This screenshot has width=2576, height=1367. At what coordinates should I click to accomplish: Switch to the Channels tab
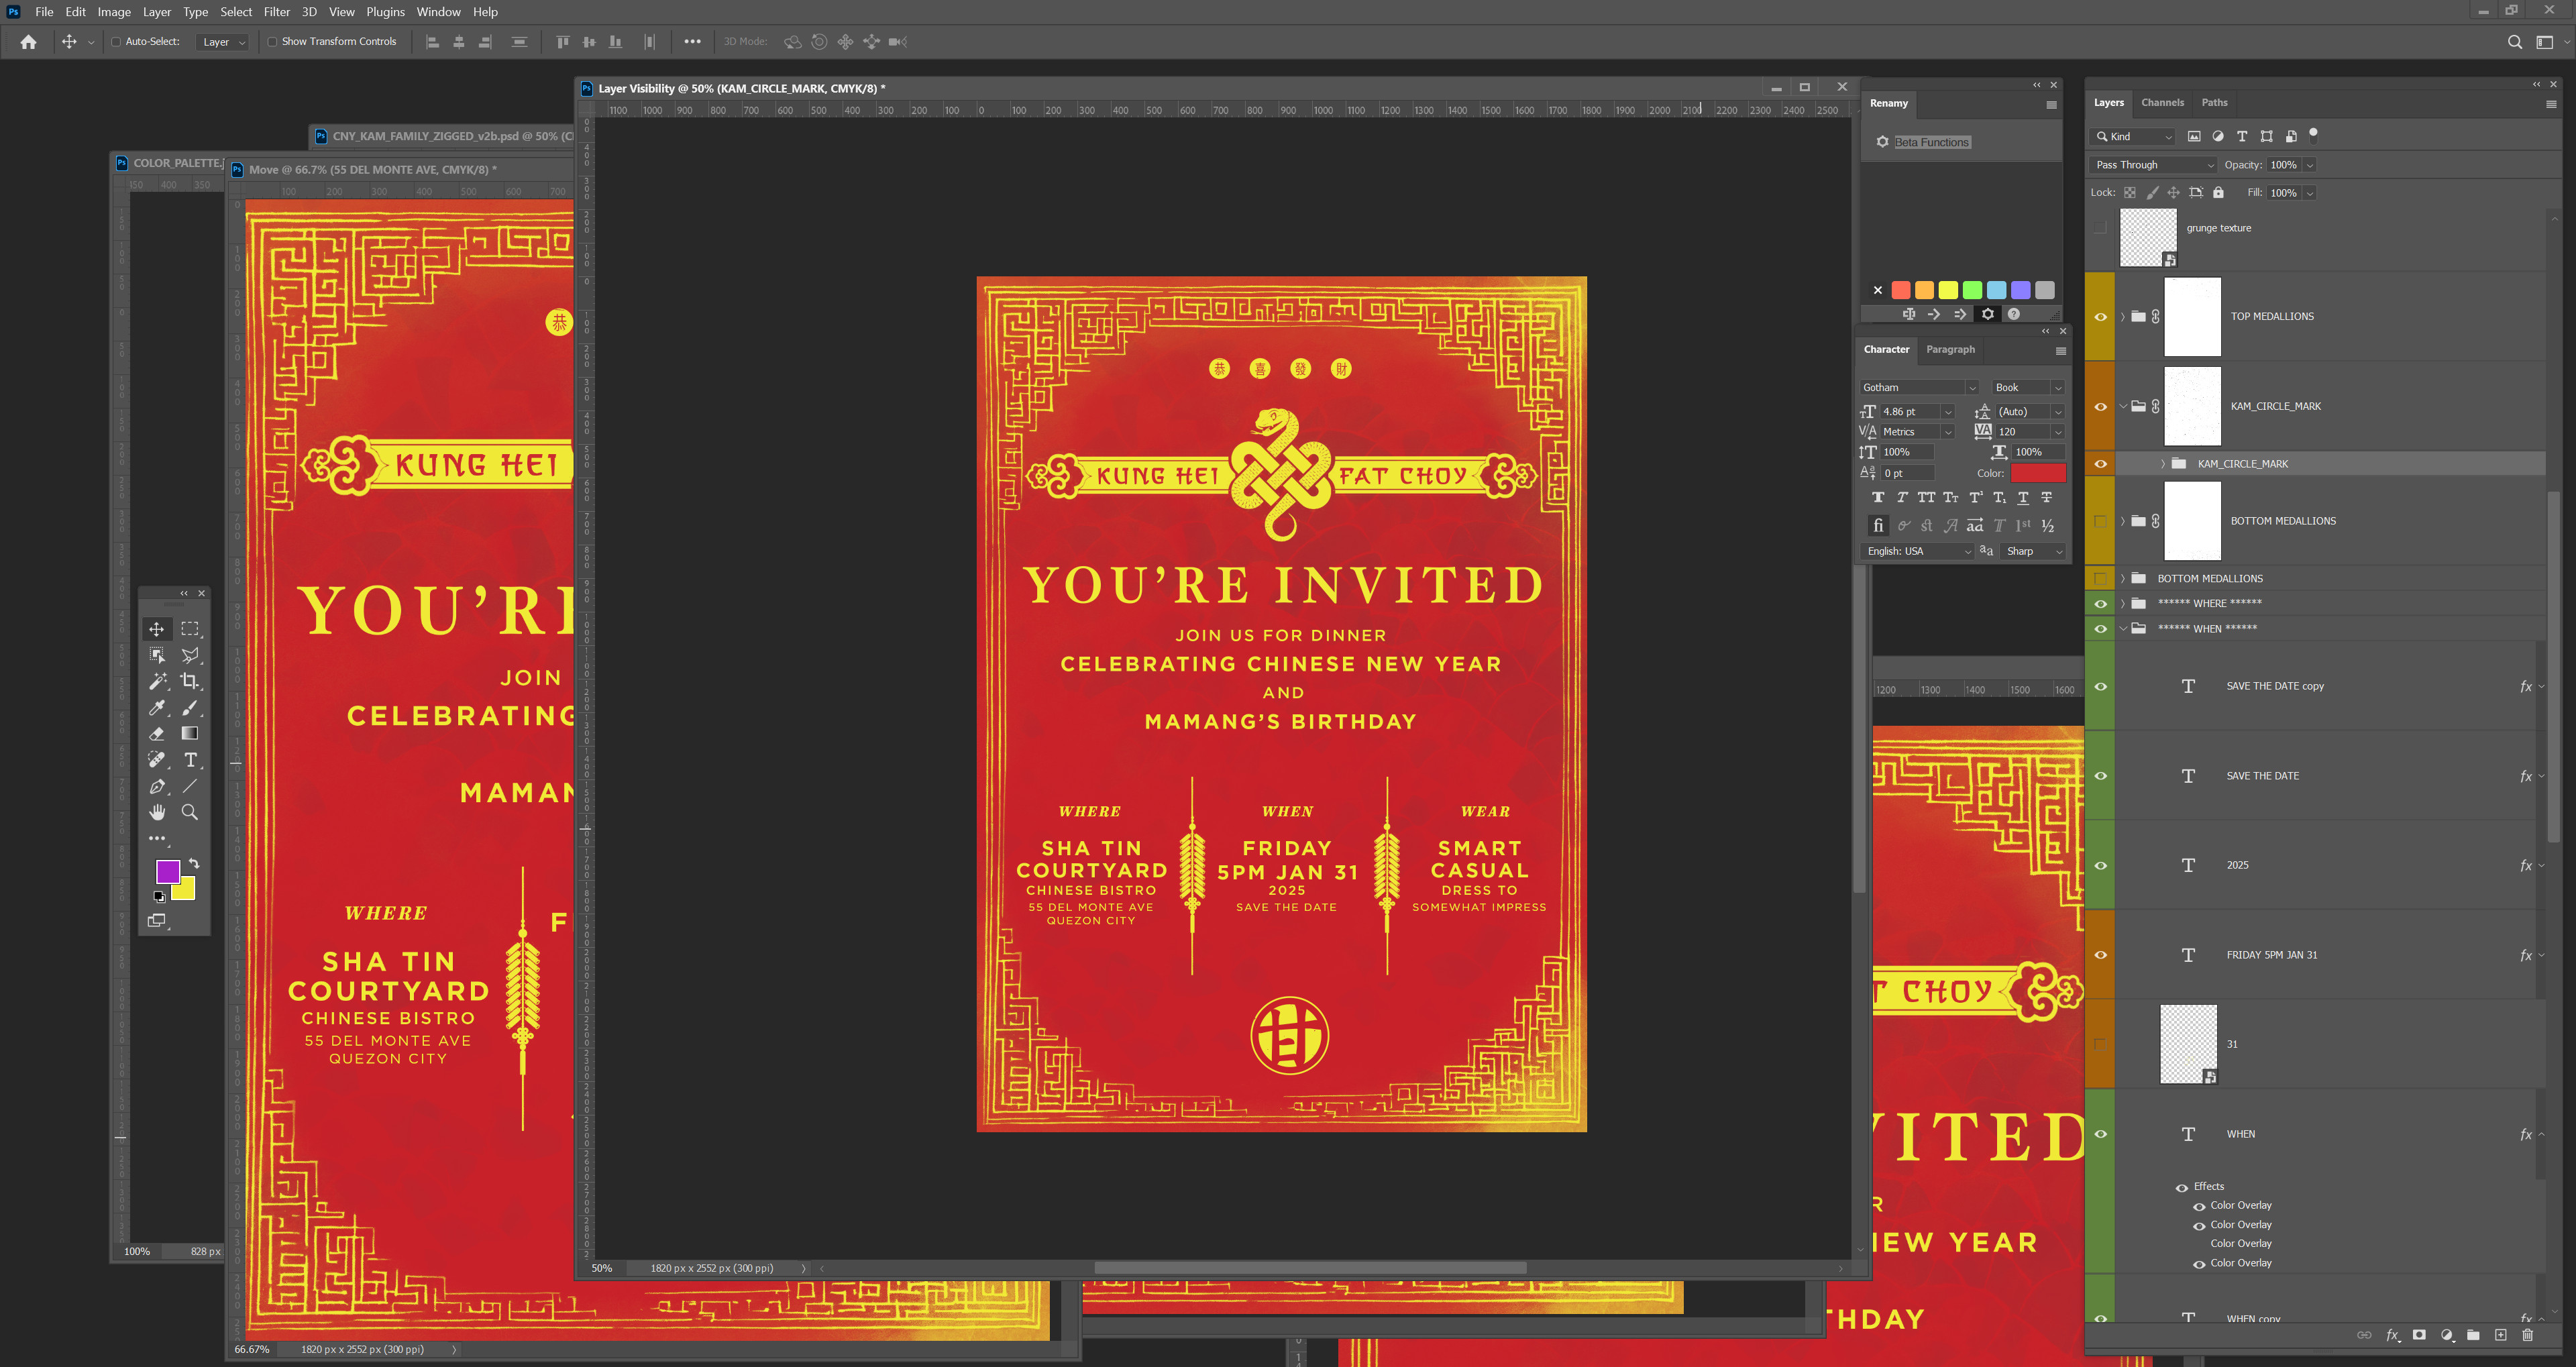click(x=2162, y=102)
